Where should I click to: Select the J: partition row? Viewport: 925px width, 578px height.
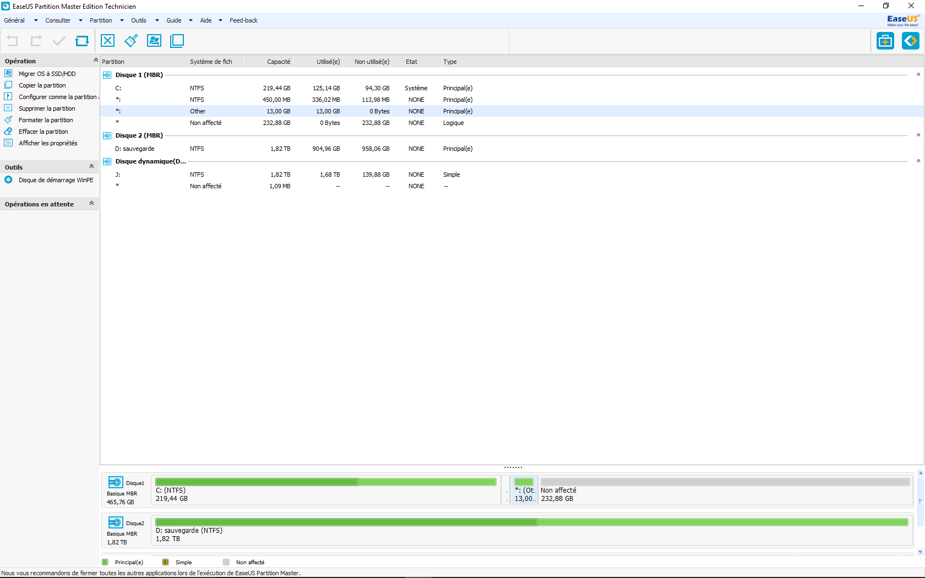pos(512,175)
